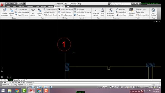165x93 pixels.
Task: Click List Xdata
Action: point(140,12)
